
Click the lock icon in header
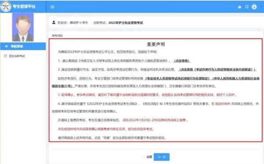(239, 7)
